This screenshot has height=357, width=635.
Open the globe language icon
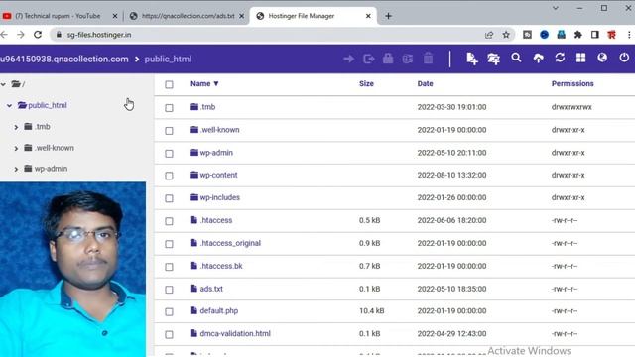pyautogui.click(x=602, y=58)
